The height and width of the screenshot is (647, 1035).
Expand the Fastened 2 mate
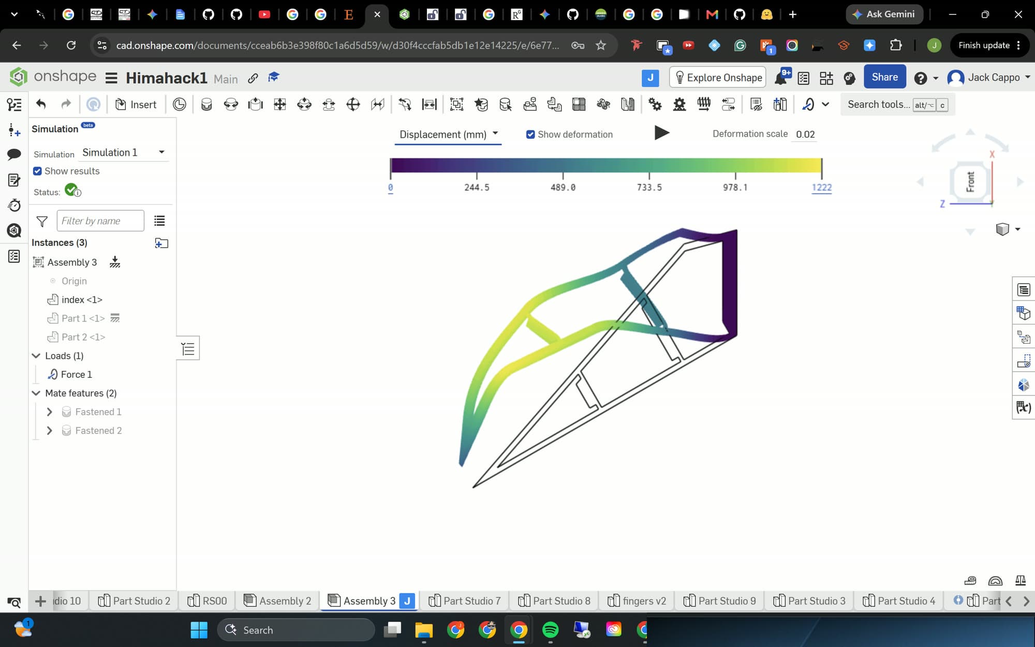pyautogui.click(x=50, y=431)
